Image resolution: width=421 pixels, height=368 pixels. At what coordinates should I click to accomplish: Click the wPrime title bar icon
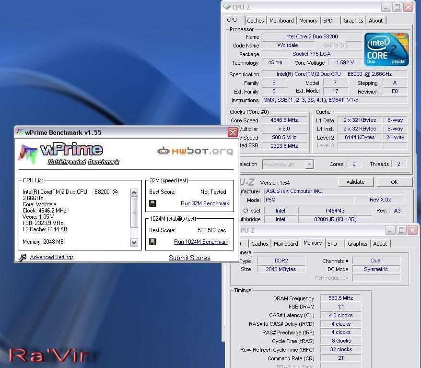(x=19, y=132)
